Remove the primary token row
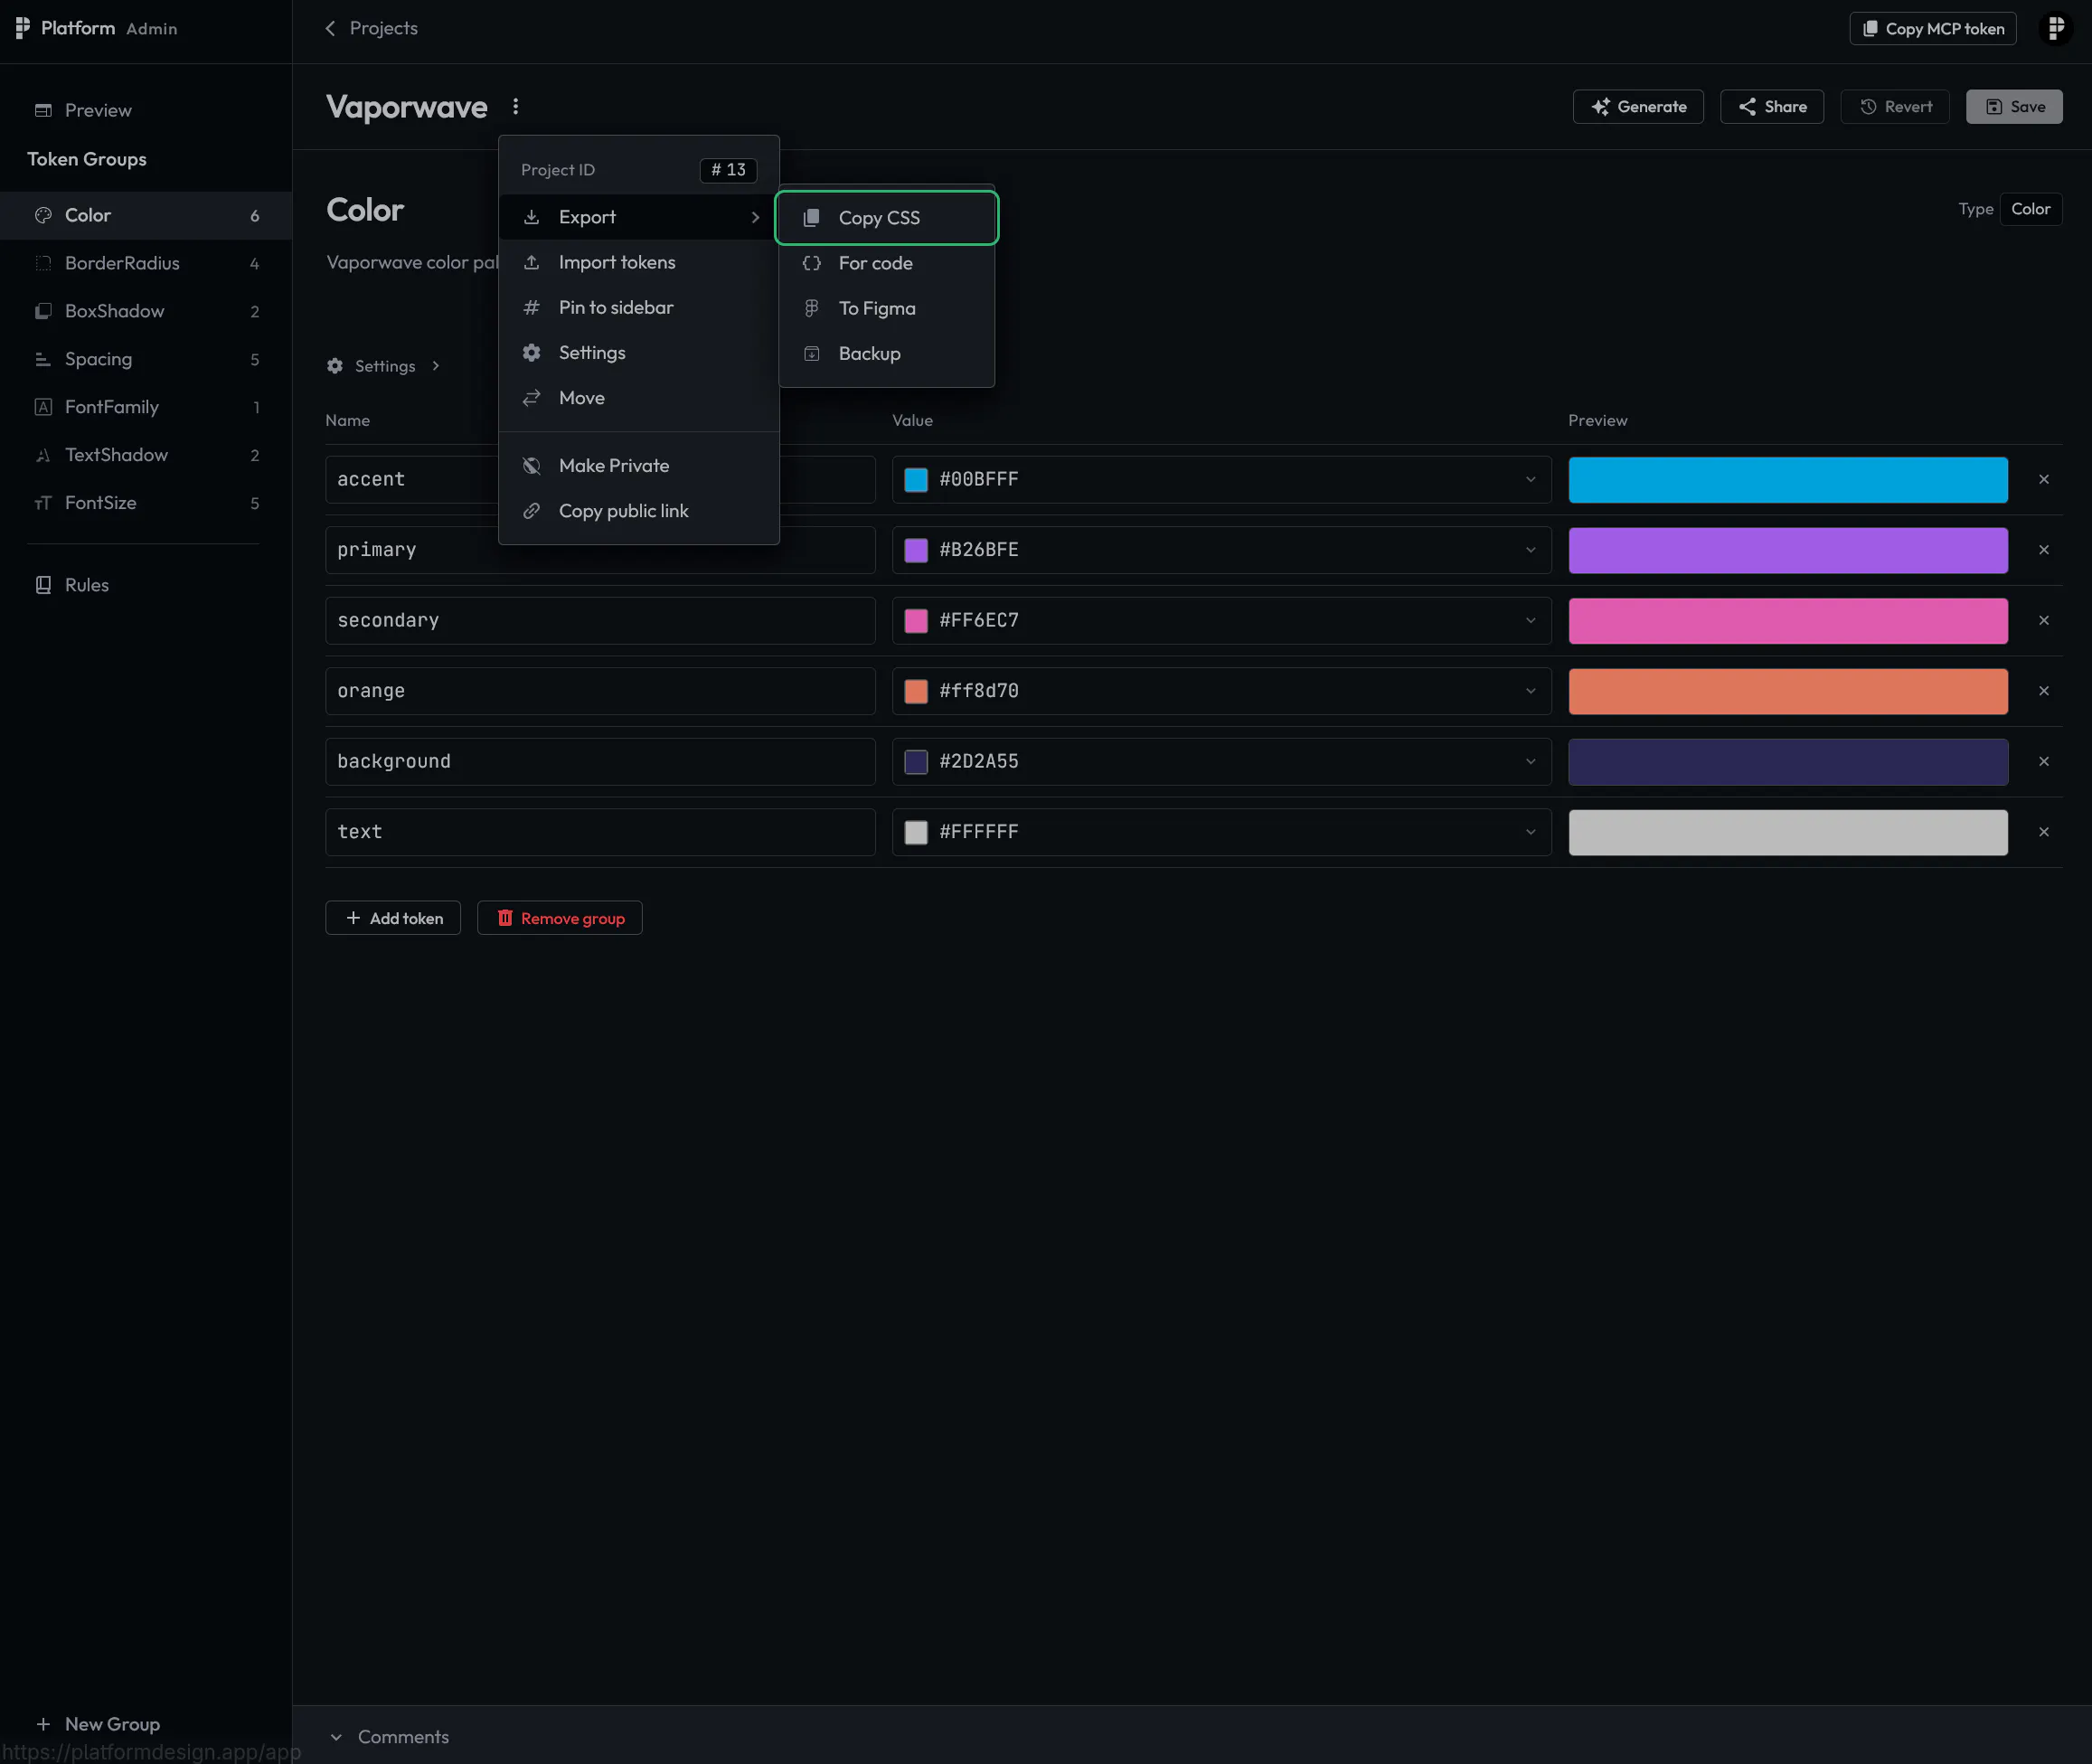This screenshot has height=1764, width=2092. tap(2043, 550)
